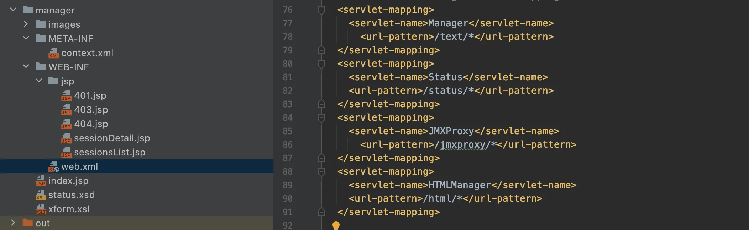Viewport: 749px width, 230px height.
Task: Click the underlined 'jmxproxy' url pattern
Action: [462, 145]
